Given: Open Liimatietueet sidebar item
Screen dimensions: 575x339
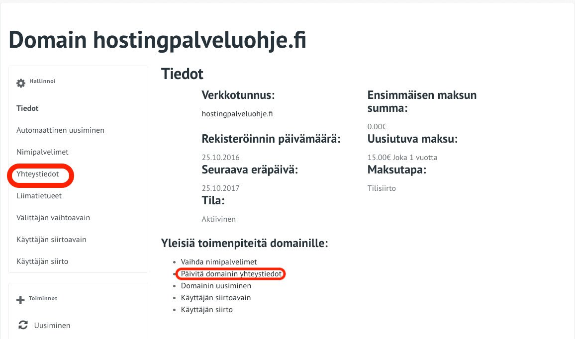Looking at the screenshot, I should pos(39,196).
